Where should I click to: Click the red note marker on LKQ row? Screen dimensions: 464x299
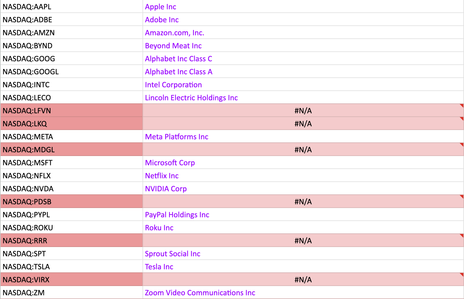[462, 119]
